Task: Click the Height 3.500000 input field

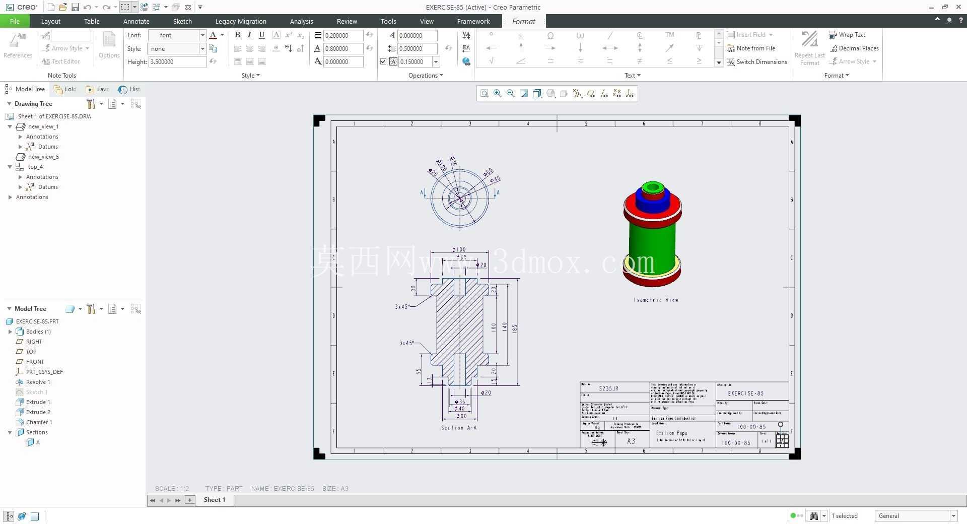Action: tap(177, 61)
